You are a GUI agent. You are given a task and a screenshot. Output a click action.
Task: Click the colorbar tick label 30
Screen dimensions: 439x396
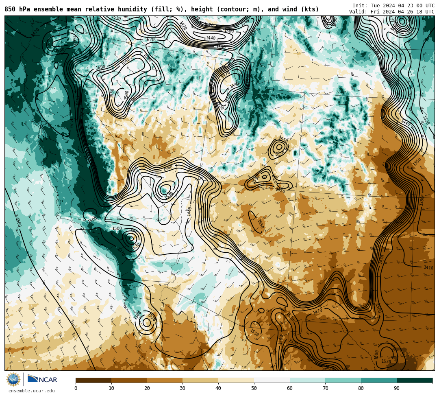pos(183,388)
